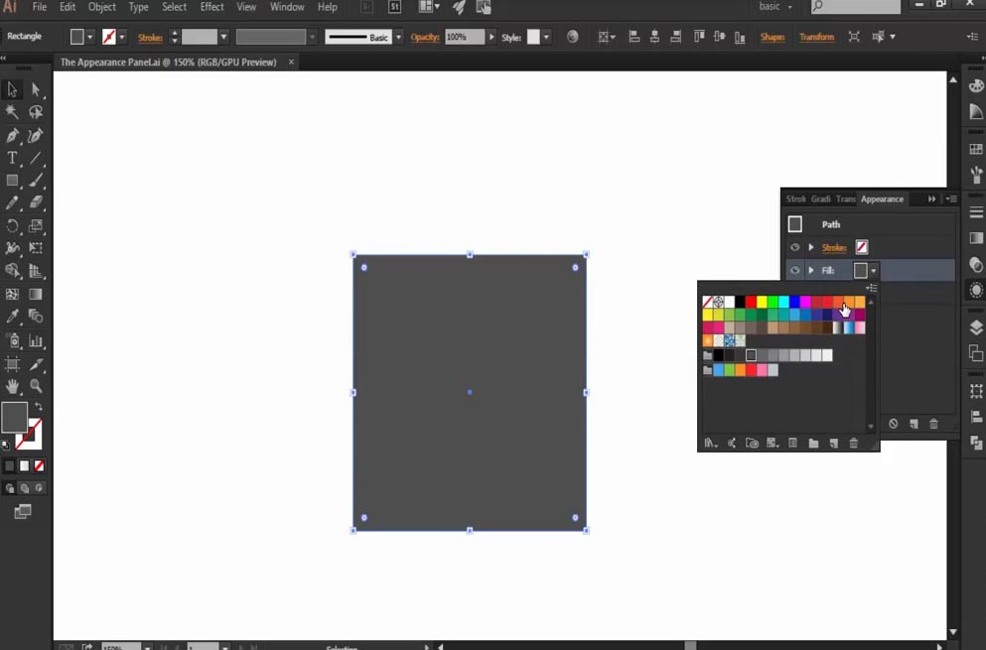Image resolution: width=986 pixels, height=650 pixels.
Task: Select the Eyedropper tool
Action: click(x=12, y=317)
